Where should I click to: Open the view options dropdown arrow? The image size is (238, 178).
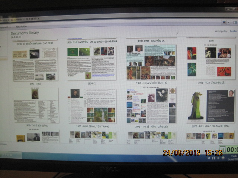click(x=228, y=23)
